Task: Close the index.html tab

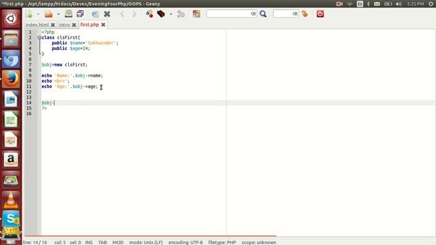Action: tap(53, 25)
